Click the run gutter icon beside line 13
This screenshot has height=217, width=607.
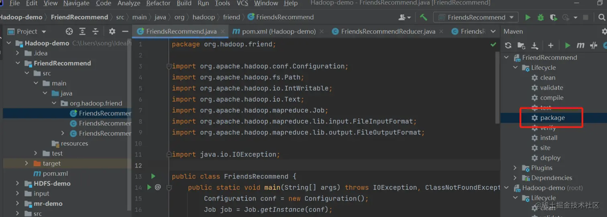click(153, 176)
